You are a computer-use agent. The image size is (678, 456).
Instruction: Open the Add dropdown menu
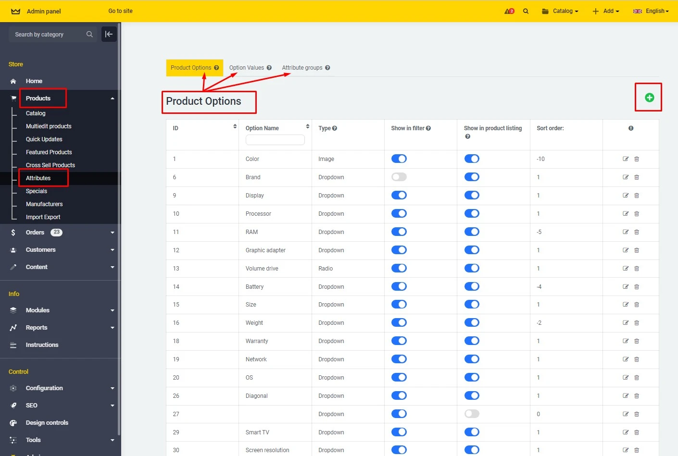coord(605,11)
